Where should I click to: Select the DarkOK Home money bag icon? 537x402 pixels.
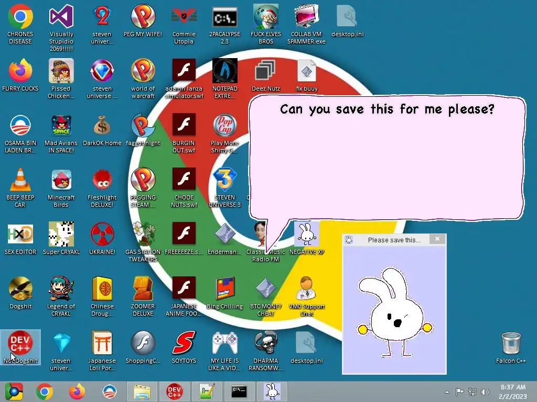[x=102, y=125]
